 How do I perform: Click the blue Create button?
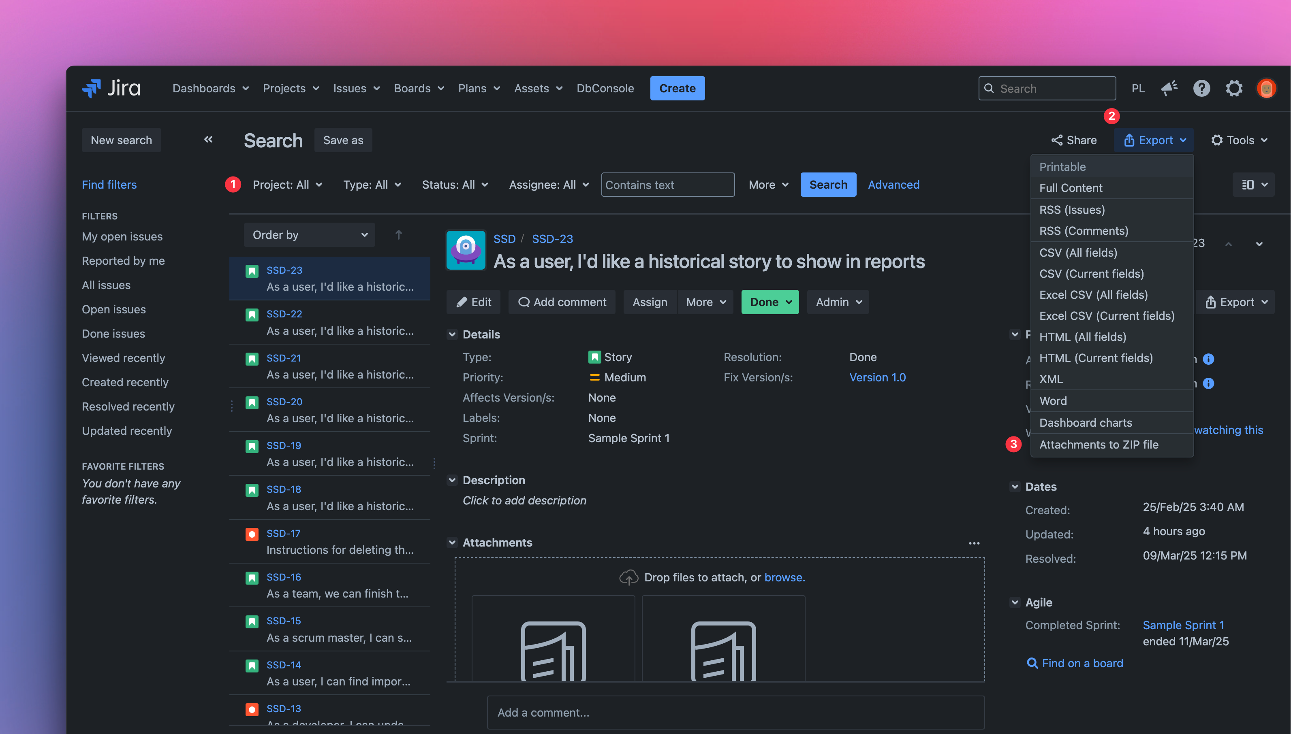[x=677, y=88]
